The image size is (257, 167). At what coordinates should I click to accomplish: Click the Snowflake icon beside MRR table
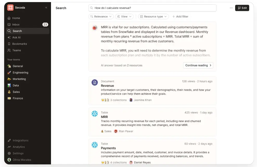(x=94, y=114)
